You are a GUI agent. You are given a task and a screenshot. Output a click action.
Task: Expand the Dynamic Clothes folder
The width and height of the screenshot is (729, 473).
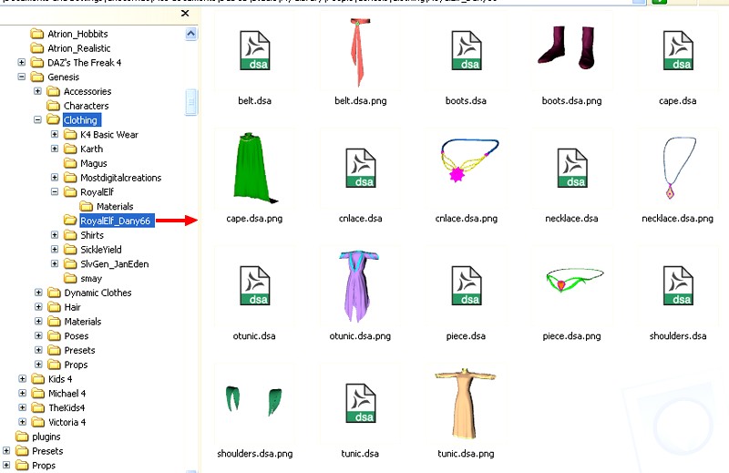38,292
